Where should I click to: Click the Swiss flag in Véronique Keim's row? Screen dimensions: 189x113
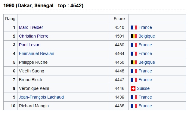133,89
